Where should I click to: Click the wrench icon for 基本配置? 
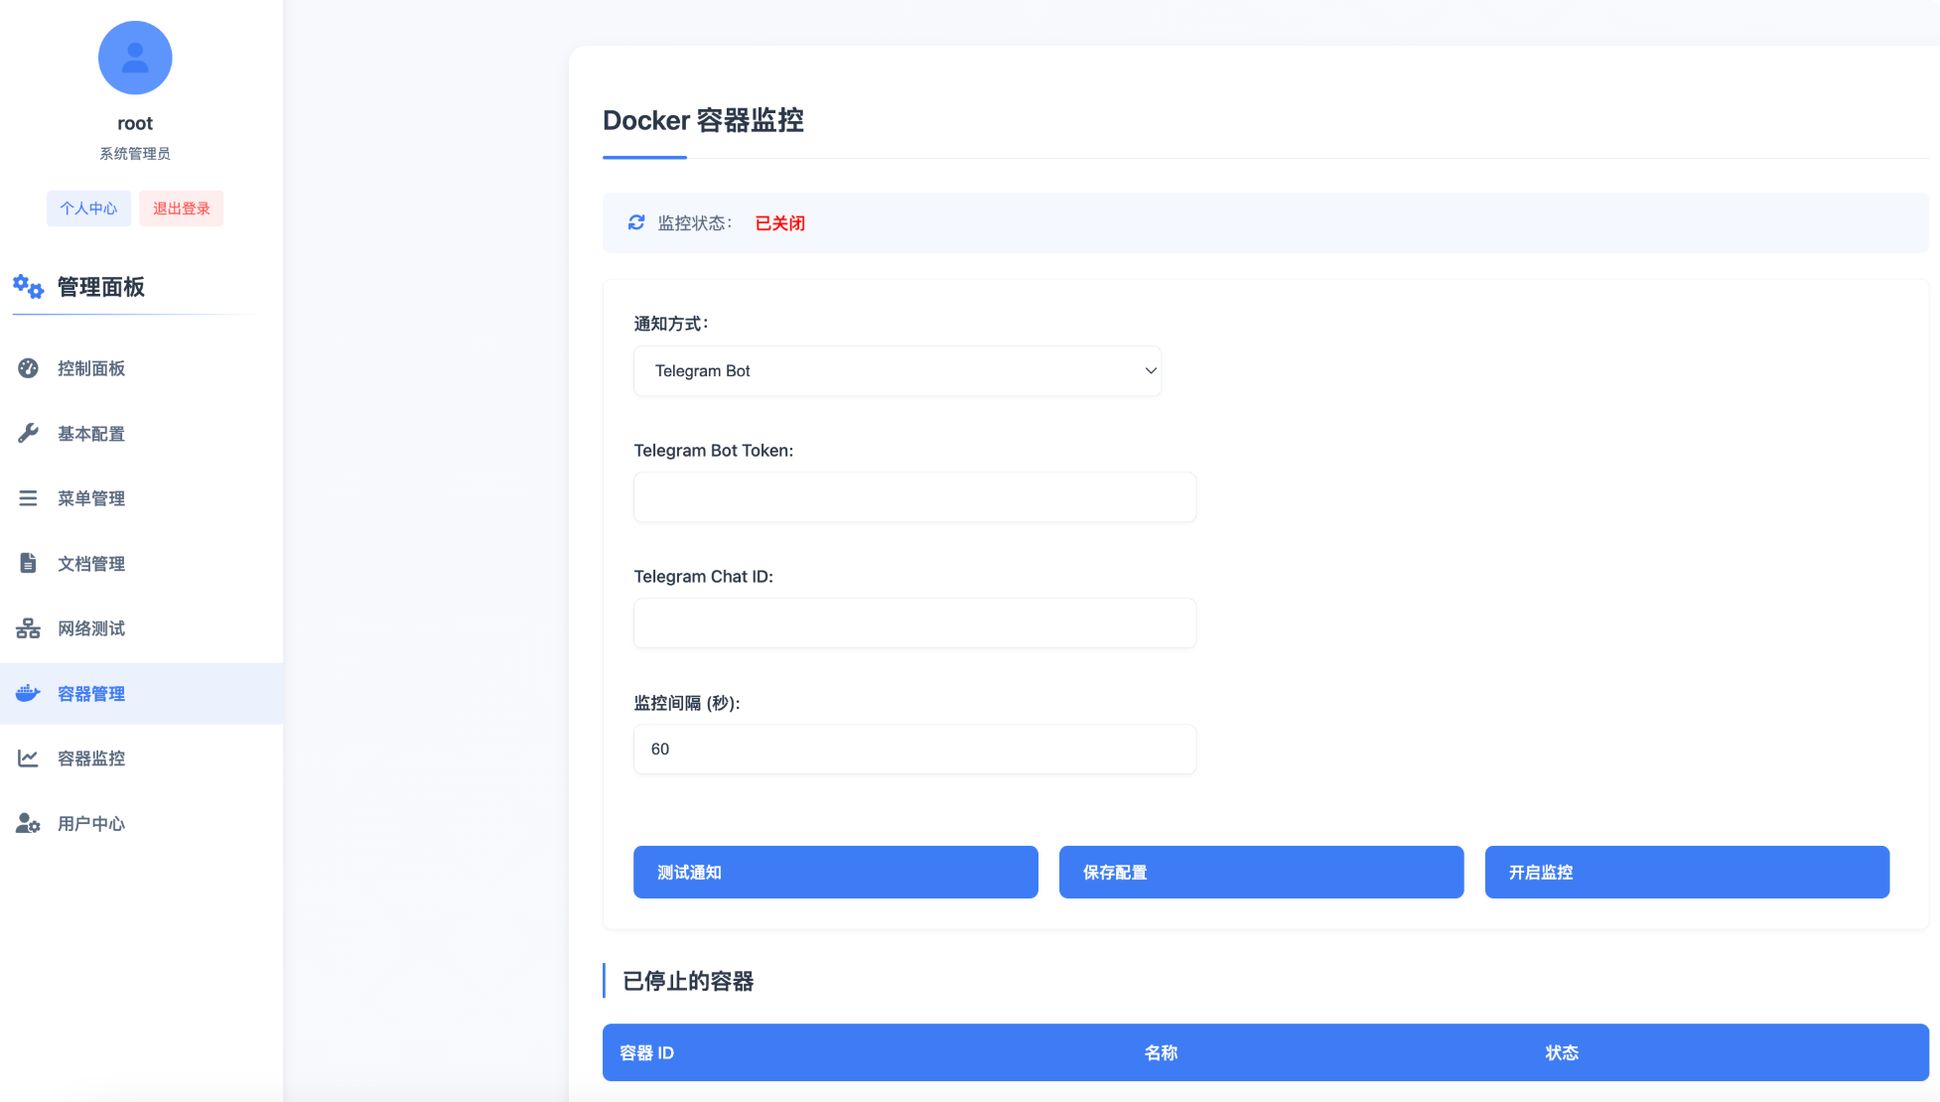click(28, 433)
